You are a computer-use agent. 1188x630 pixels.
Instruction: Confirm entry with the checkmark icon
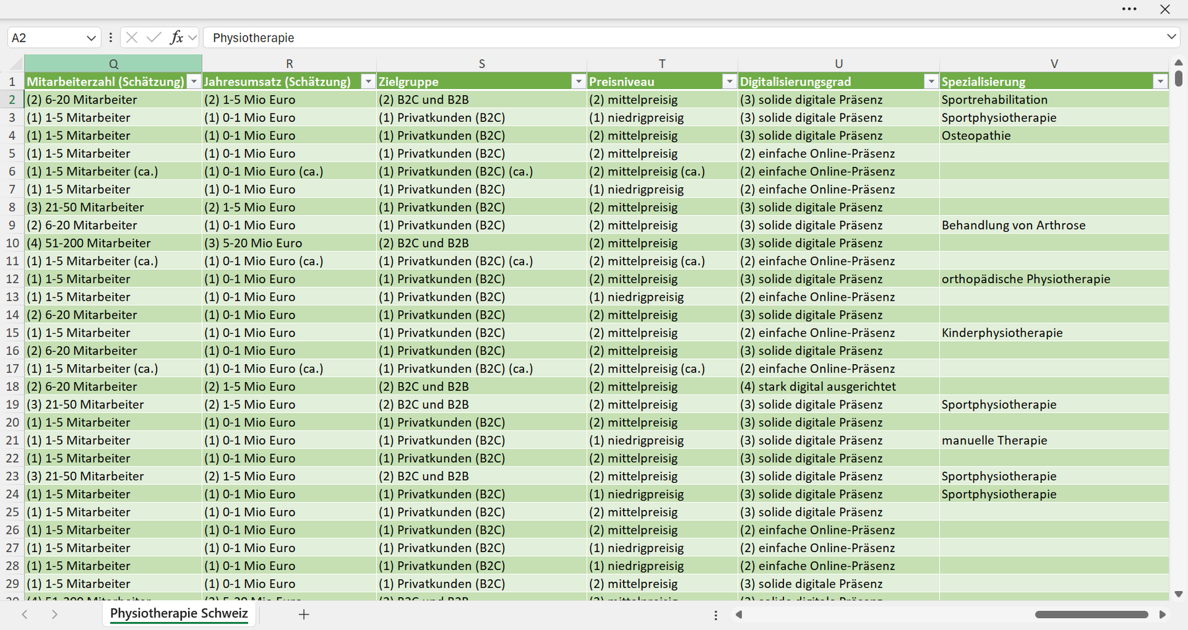[x=154, y=38]
